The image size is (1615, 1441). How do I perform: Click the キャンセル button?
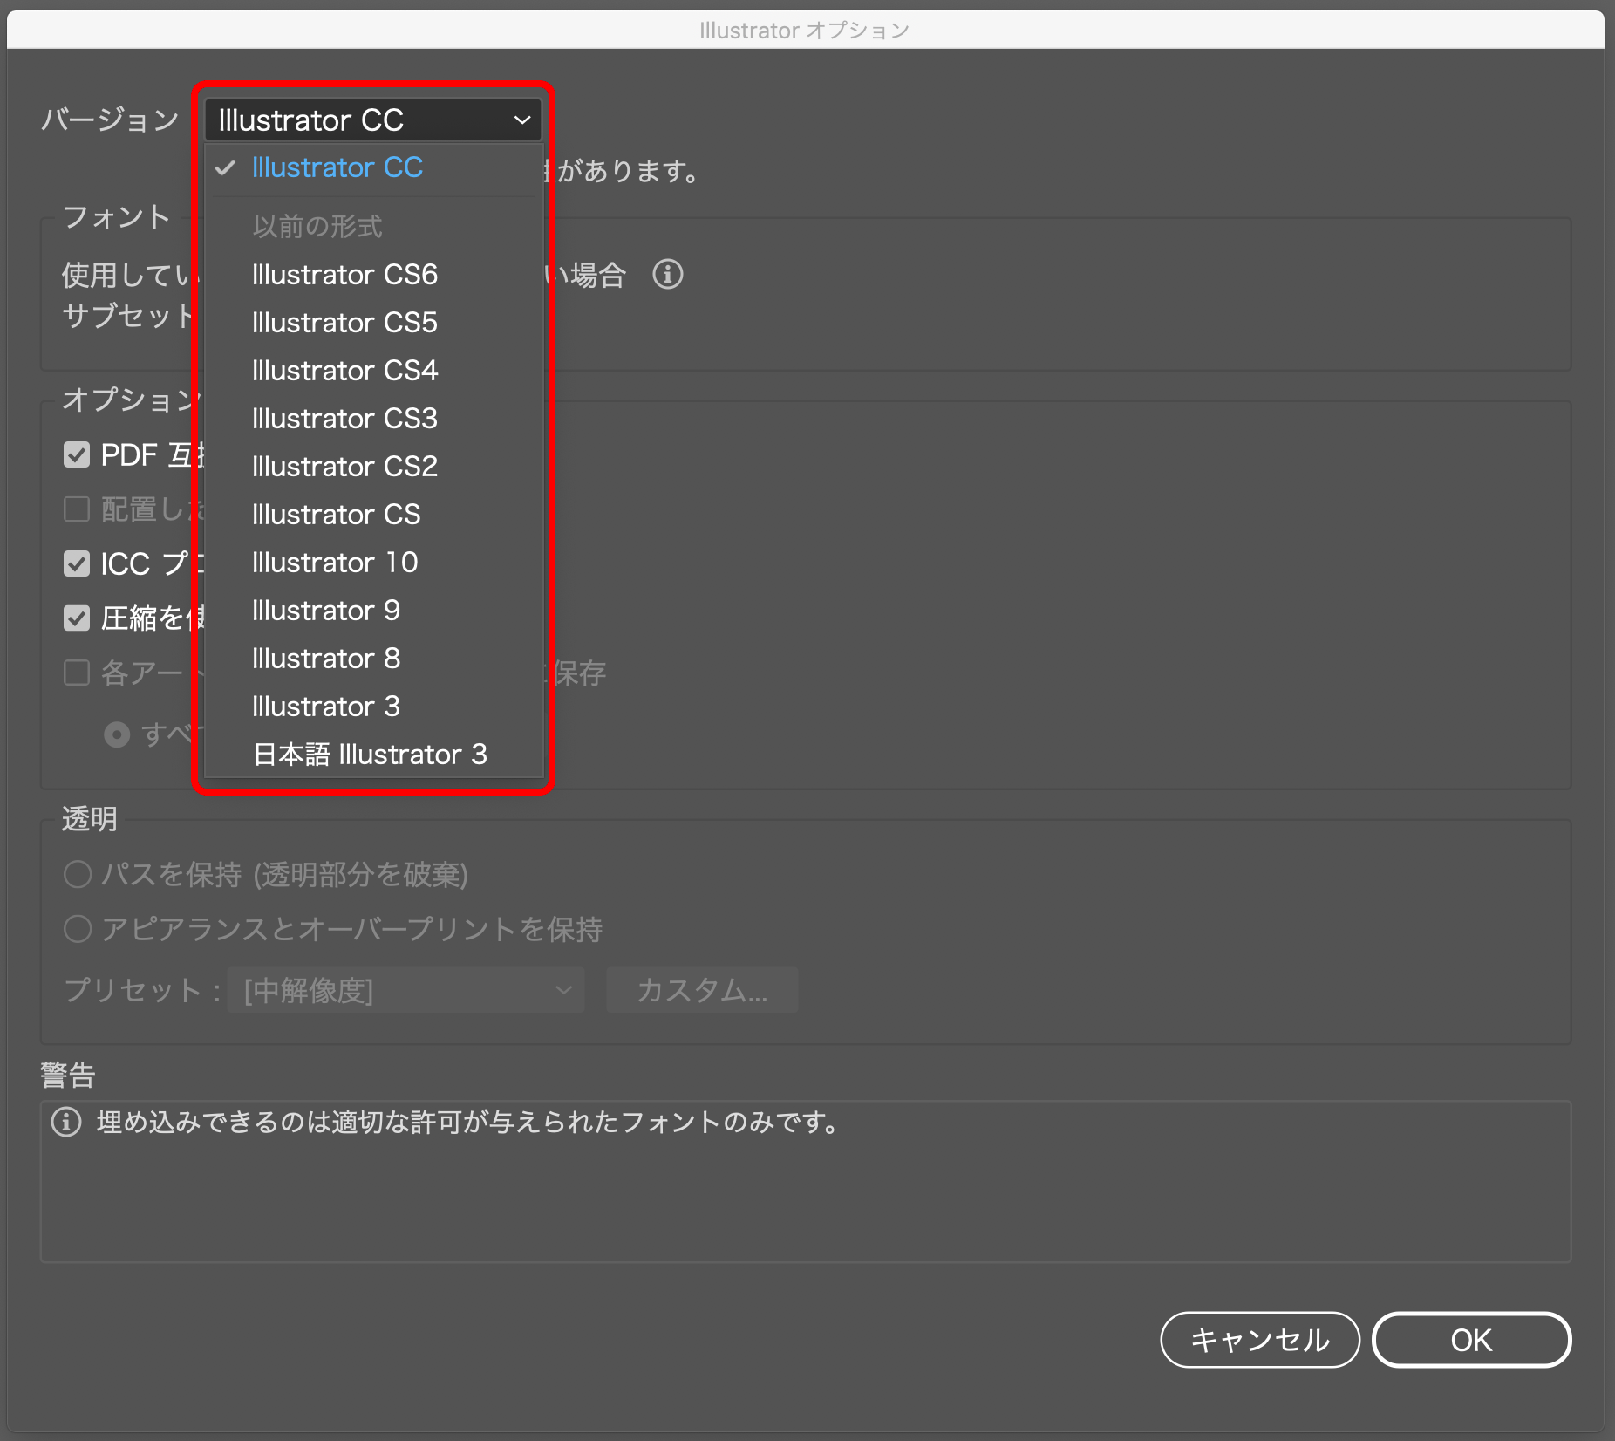(x=1260, y=1340)
